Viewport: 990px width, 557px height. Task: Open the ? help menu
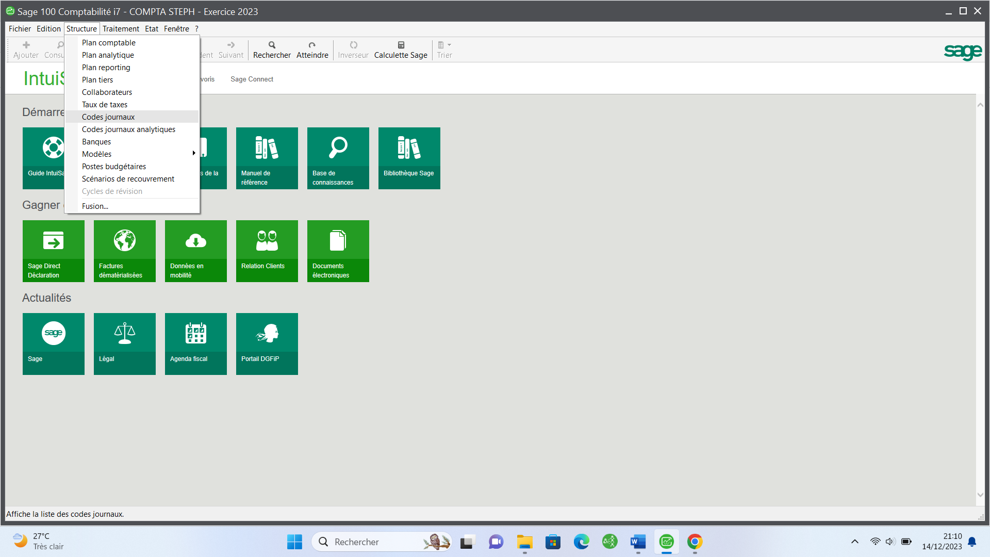(196, 29)
